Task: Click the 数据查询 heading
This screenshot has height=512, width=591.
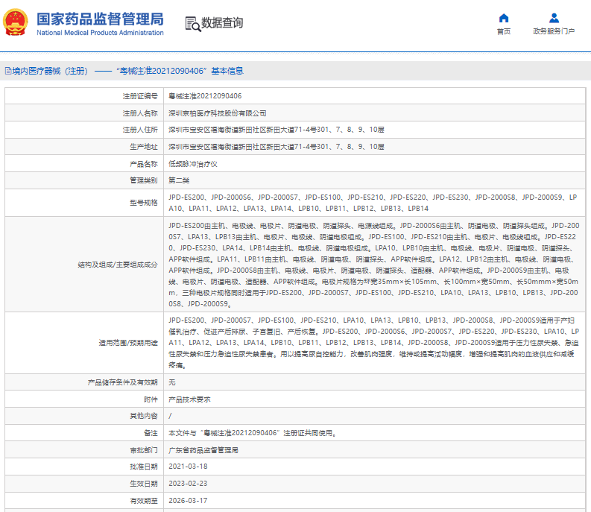Action: [x=222, y=23]
